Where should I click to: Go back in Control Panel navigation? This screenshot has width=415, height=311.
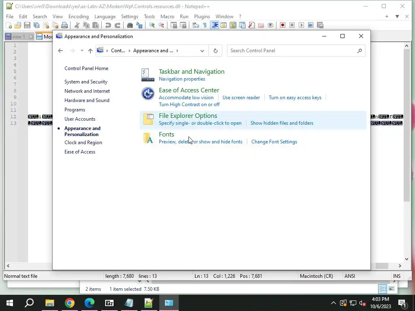60,51
